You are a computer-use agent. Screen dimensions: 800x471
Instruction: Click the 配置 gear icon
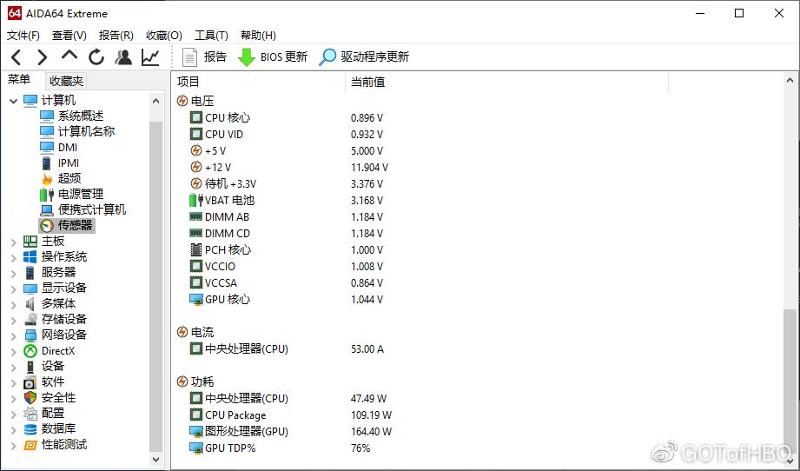click(30, 414)
